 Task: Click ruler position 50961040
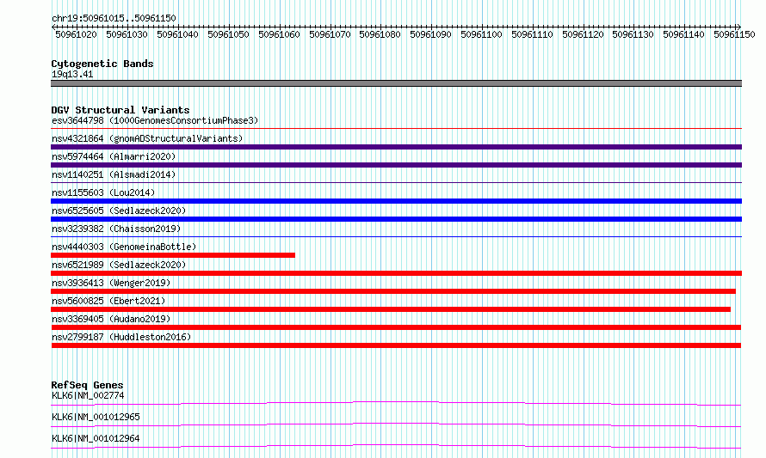(x=178, y=34)
